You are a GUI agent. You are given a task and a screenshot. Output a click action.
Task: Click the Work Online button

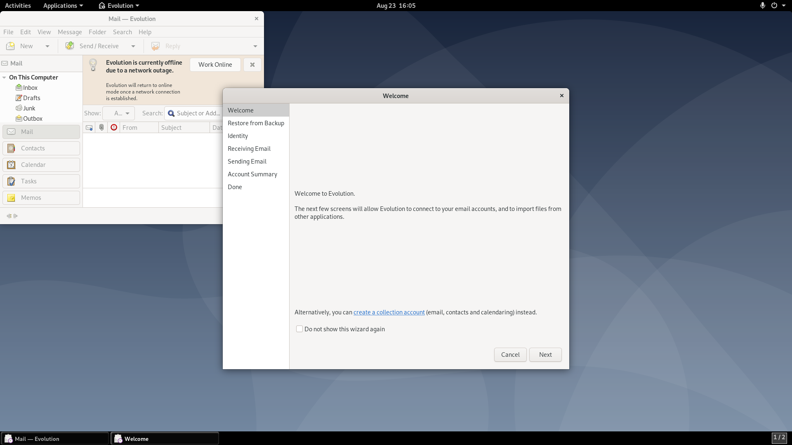click(215, 65)
